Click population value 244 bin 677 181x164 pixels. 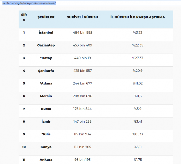pyautogui.click(x=82, y=83)
